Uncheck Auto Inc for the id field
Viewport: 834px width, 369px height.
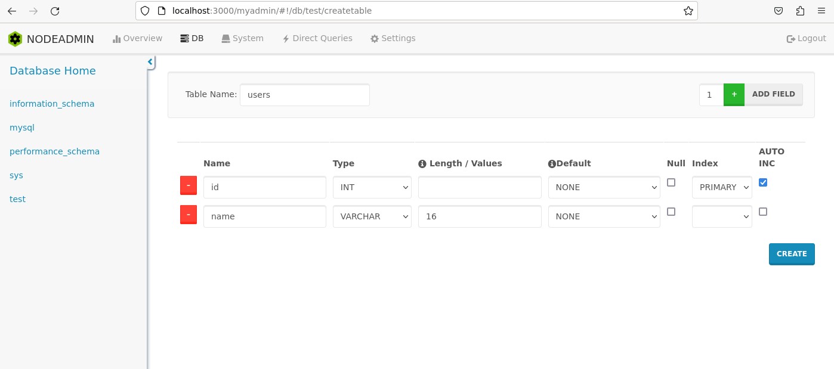(763, 182)
